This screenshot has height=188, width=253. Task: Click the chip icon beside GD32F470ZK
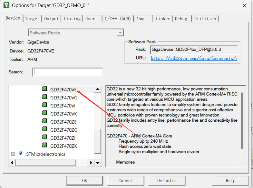[44, 145]
